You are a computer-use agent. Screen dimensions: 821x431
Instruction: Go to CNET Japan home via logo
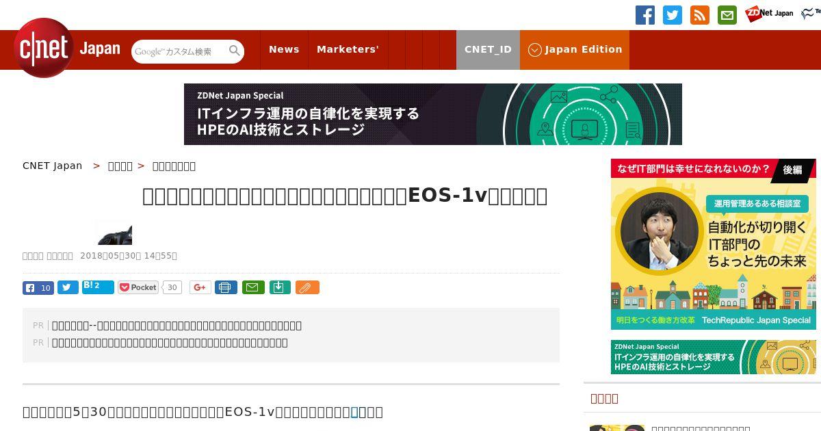[x=67, y=49]
